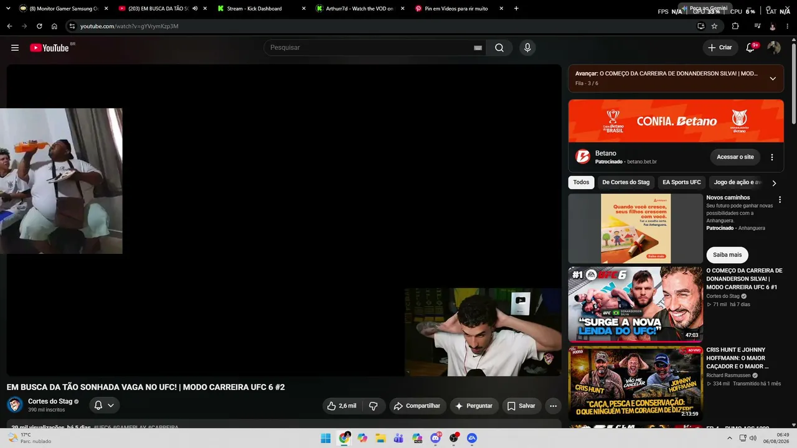Open the account avatar menu
797x448 pixels.
coord(774,48)
